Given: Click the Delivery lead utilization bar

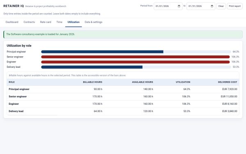Looking at the screenshot, I should pos(136,67).
